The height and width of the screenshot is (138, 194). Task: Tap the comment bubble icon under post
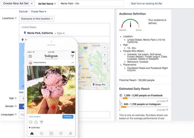36,122
